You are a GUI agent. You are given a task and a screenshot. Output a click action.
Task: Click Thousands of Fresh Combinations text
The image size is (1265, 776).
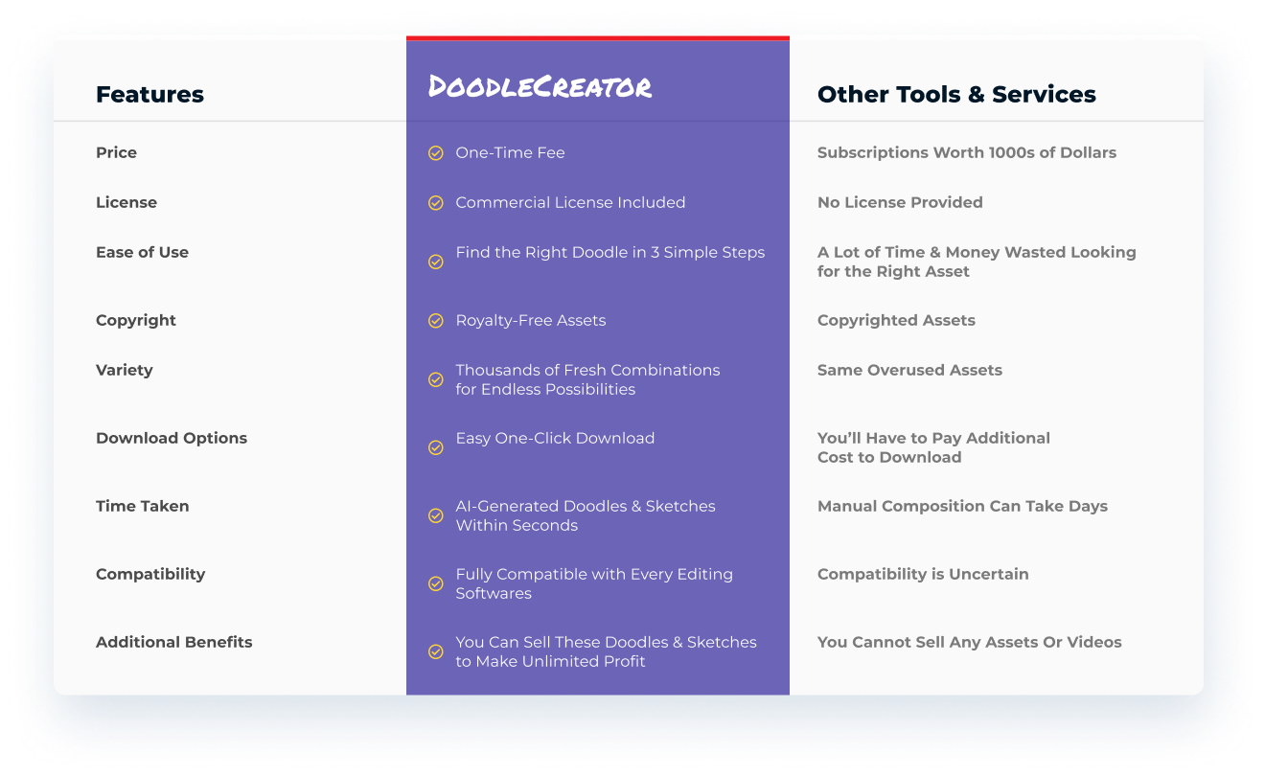click(587, 379)
